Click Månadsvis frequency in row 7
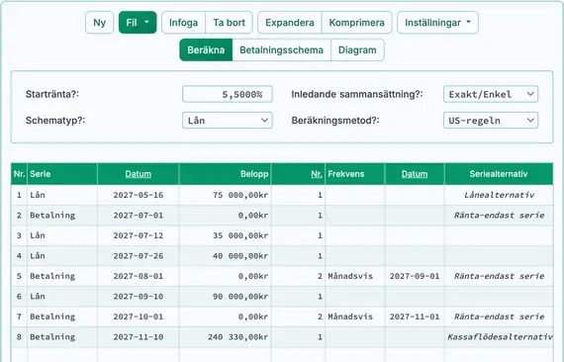This screenshot has height=362, width=564. [x=354, y=317]
